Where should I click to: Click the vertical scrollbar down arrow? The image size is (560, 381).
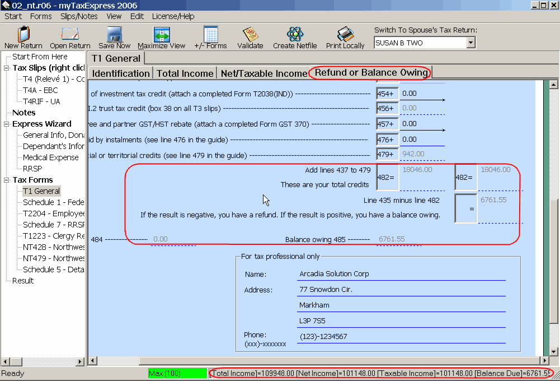point(554,349)
